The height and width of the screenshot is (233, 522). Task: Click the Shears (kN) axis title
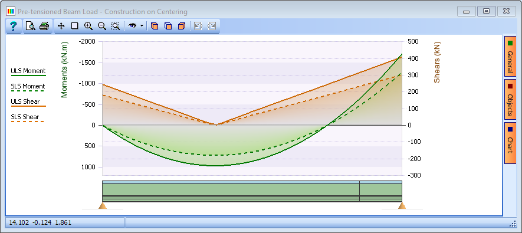tap(437, 63)
